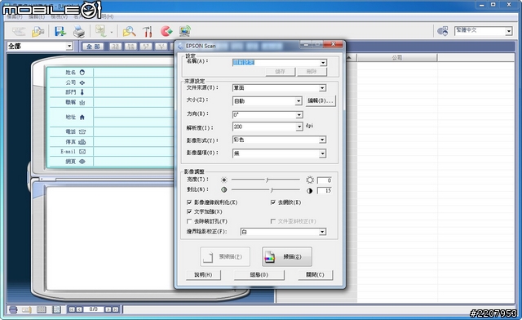Click the 姓名 name entry field

[x=134, y=73]
